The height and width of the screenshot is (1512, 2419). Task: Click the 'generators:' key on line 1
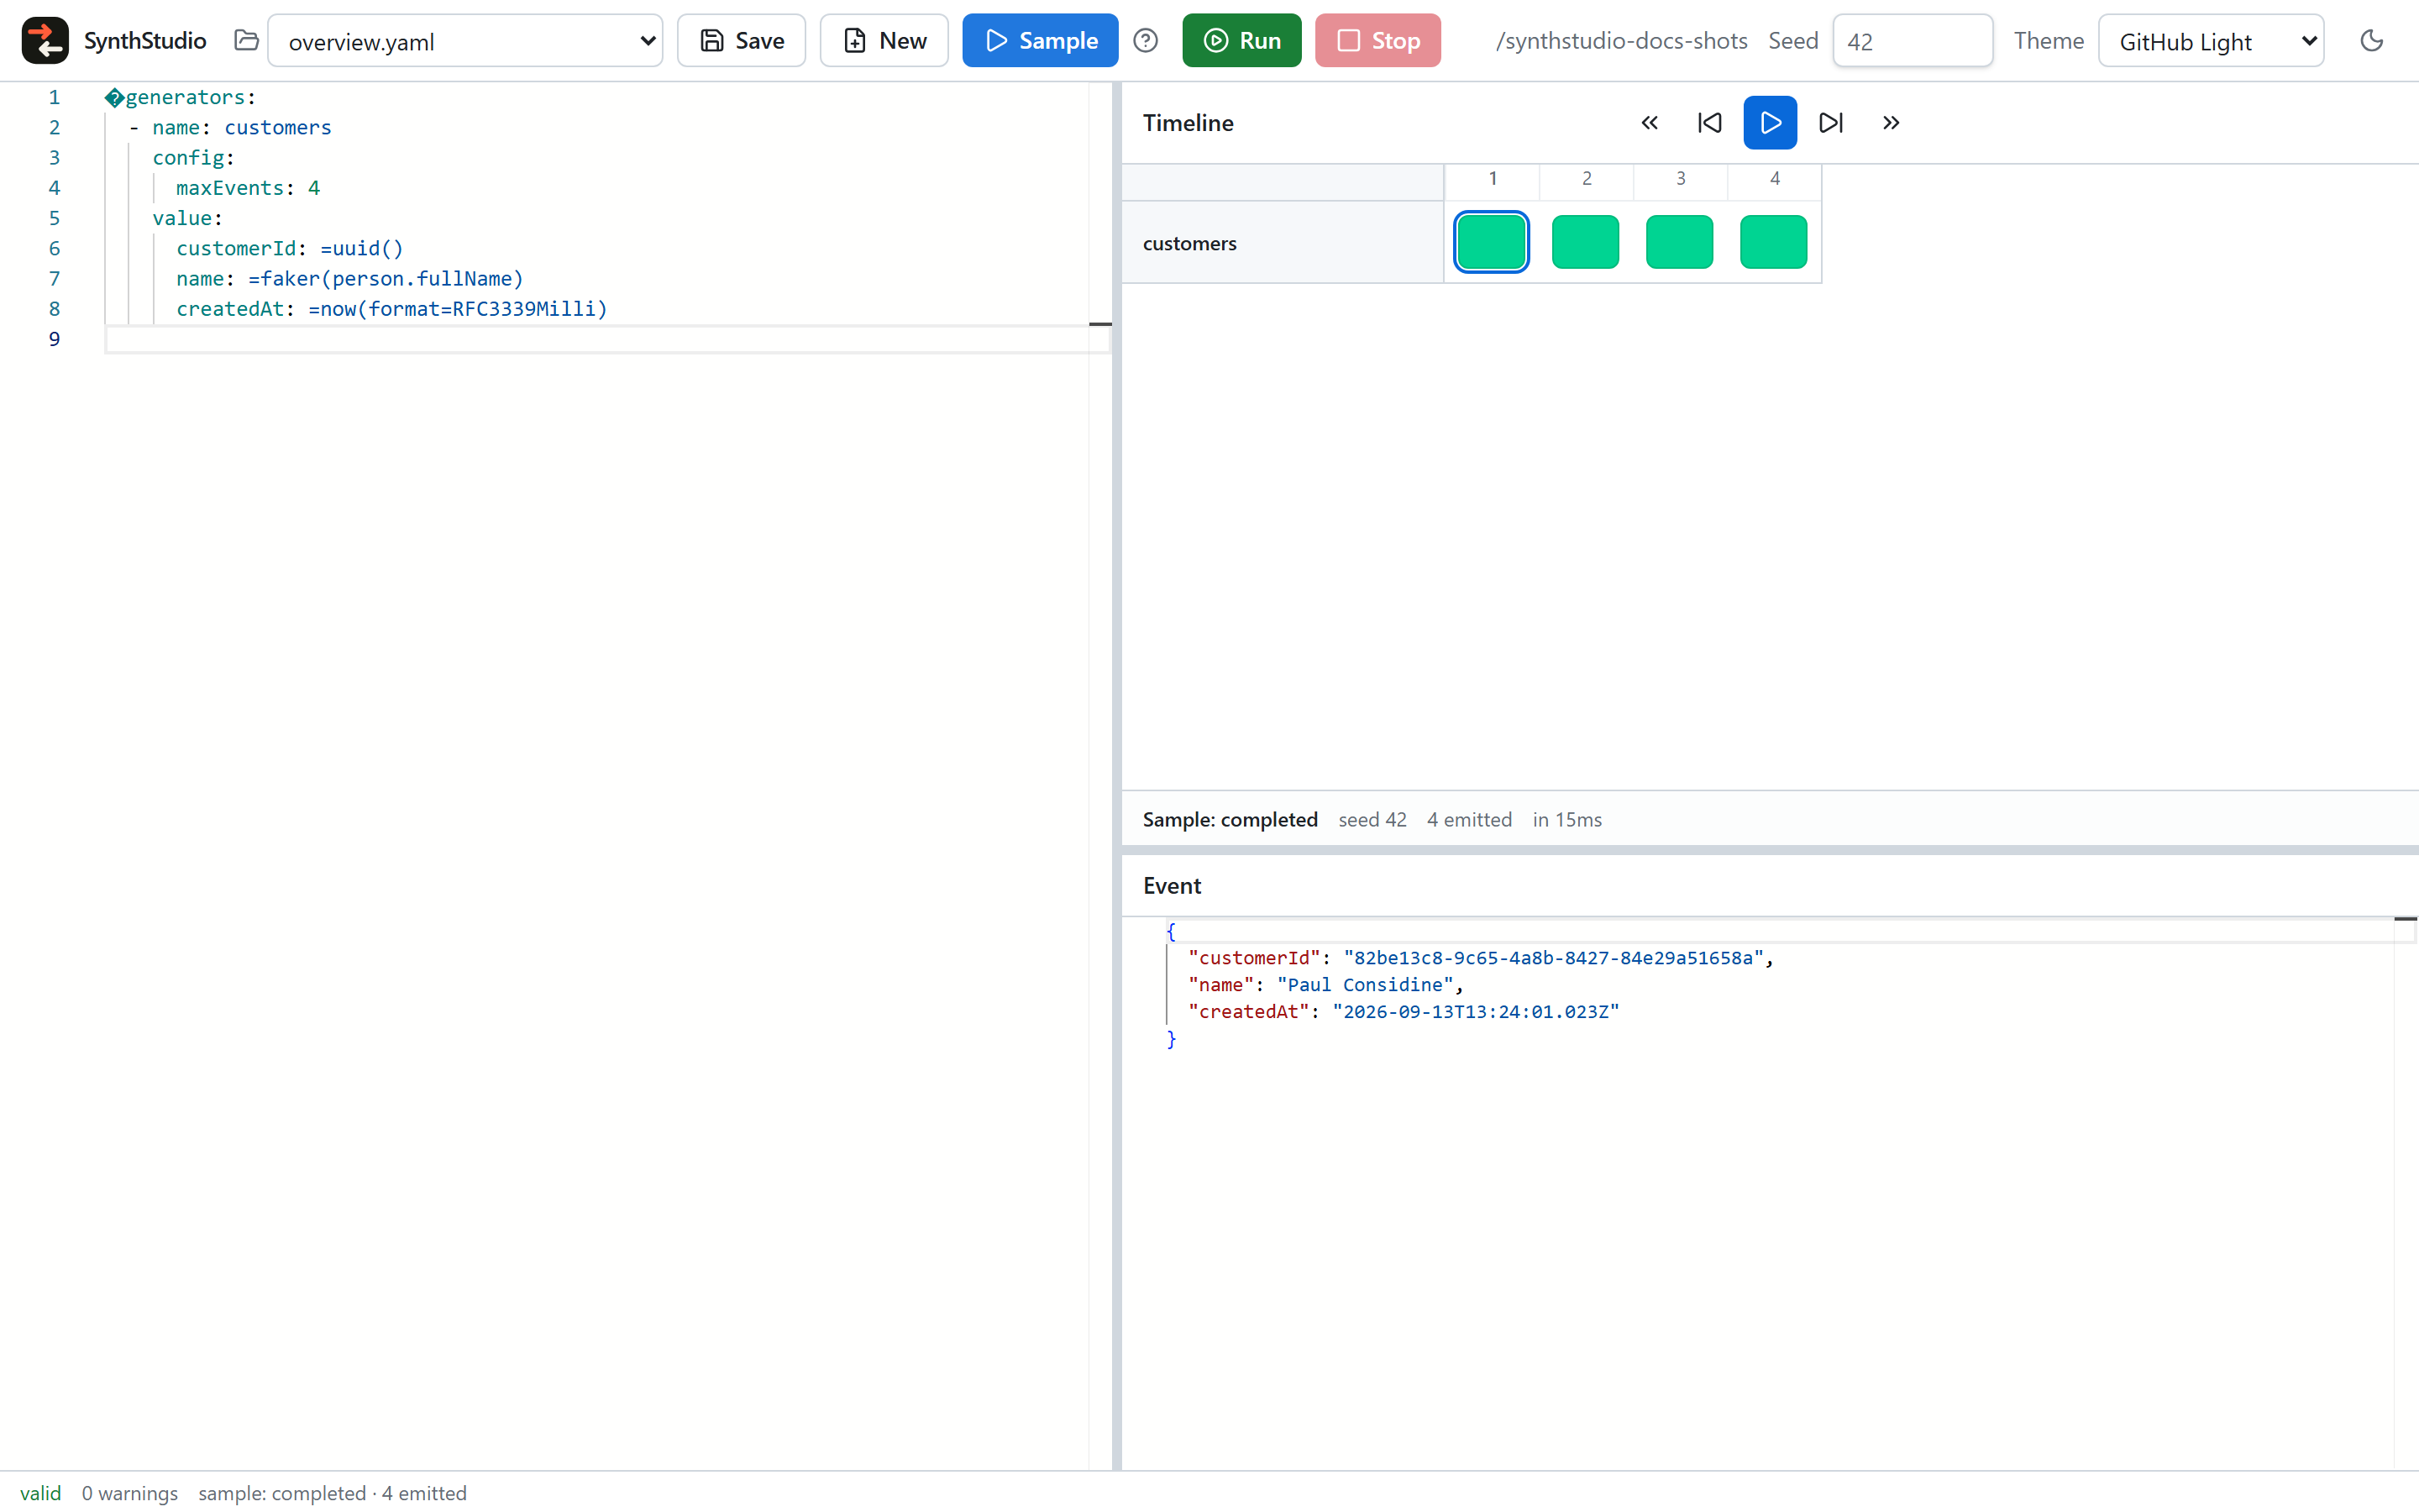tap(190, 97)
